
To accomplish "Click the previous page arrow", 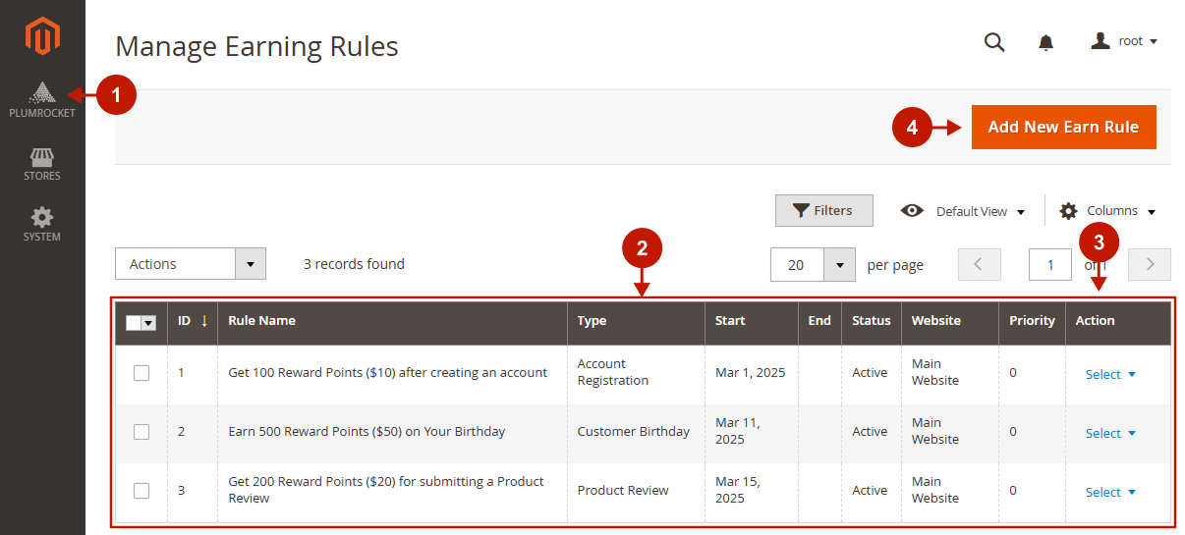I will [x=979, y=265].
